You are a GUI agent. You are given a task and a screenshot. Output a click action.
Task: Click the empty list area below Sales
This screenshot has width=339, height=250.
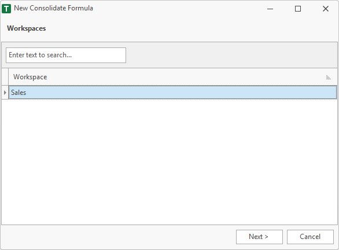169,162
